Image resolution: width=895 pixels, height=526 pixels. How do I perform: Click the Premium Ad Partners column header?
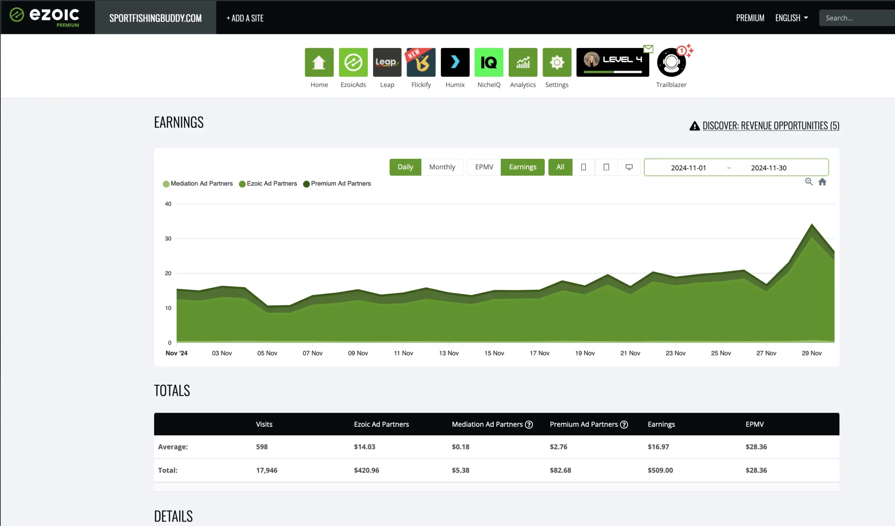[583, 424]
